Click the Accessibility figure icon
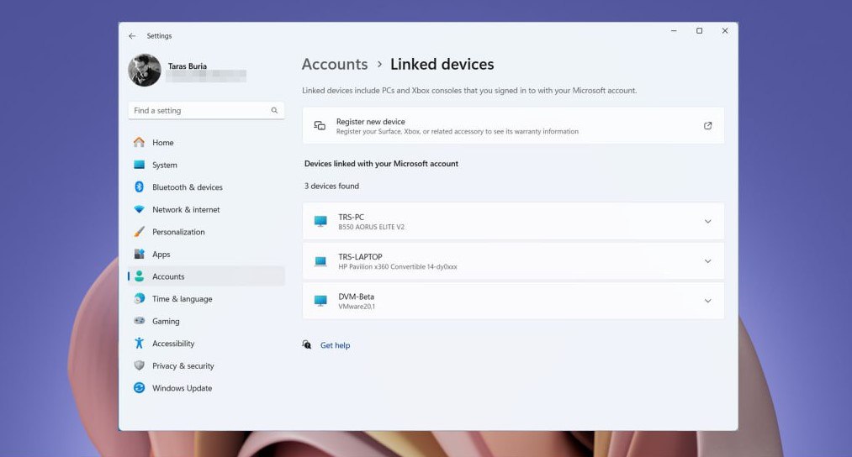The width and height of the screenshot is (852, 457). click(139, 343)
